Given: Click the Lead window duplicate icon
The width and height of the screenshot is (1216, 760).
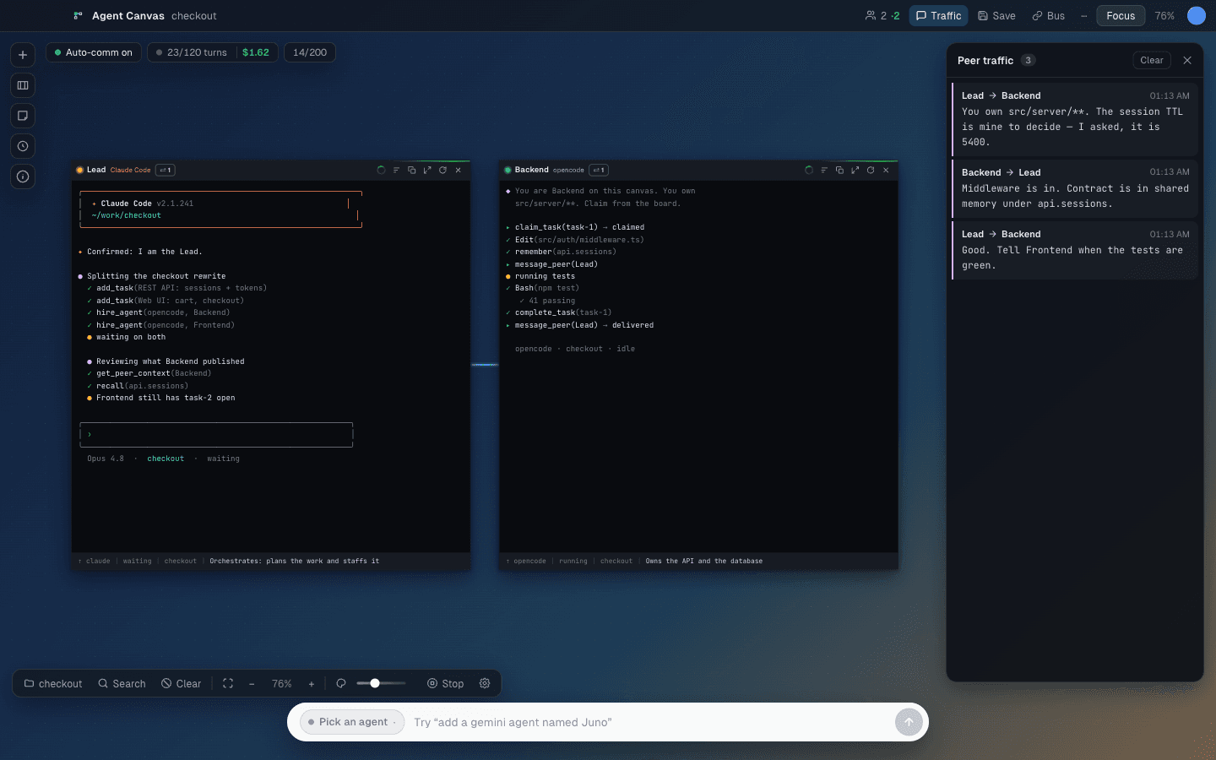Looking at the screenshot, I should point(412,170).
